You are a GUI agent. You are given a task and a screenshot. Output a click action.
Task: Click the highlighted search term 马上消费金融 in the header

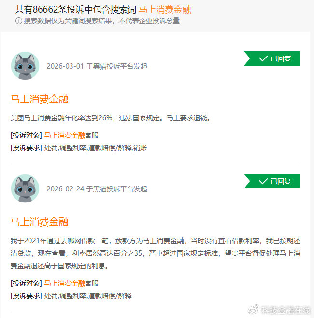coord(165,10)
